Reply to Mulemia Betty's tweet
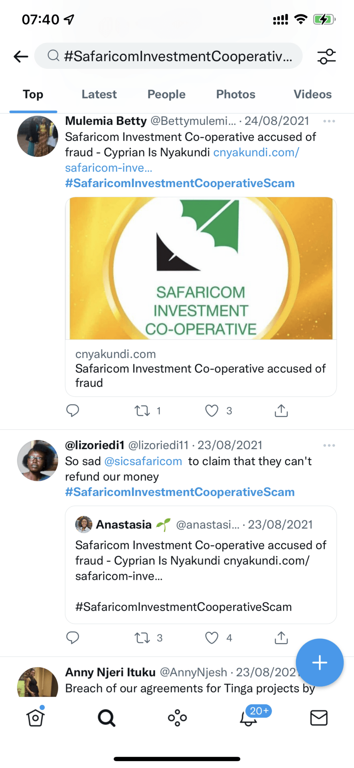The height and width of the screenshot is (768, 354). 73,411
